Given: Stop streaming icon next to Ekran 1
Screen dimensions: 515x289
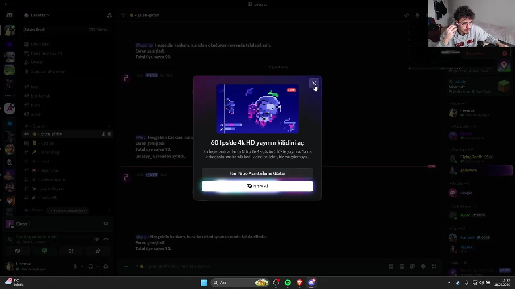Looking at the screenshot, I should tap(106, 224).
